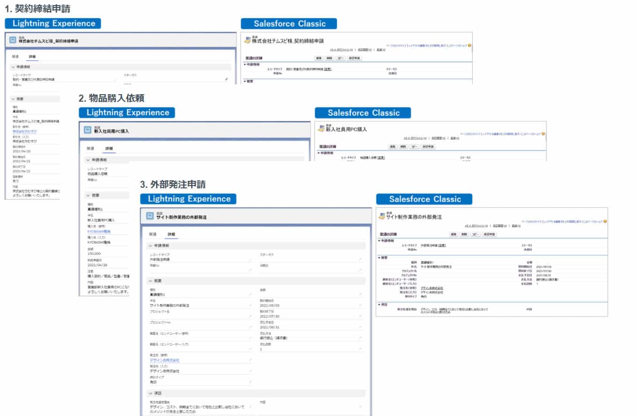Switch to 関連 tab in 外部発注申請 record
Screen dimensions: 637x416
pyautogui.click(x=153, y=234)
